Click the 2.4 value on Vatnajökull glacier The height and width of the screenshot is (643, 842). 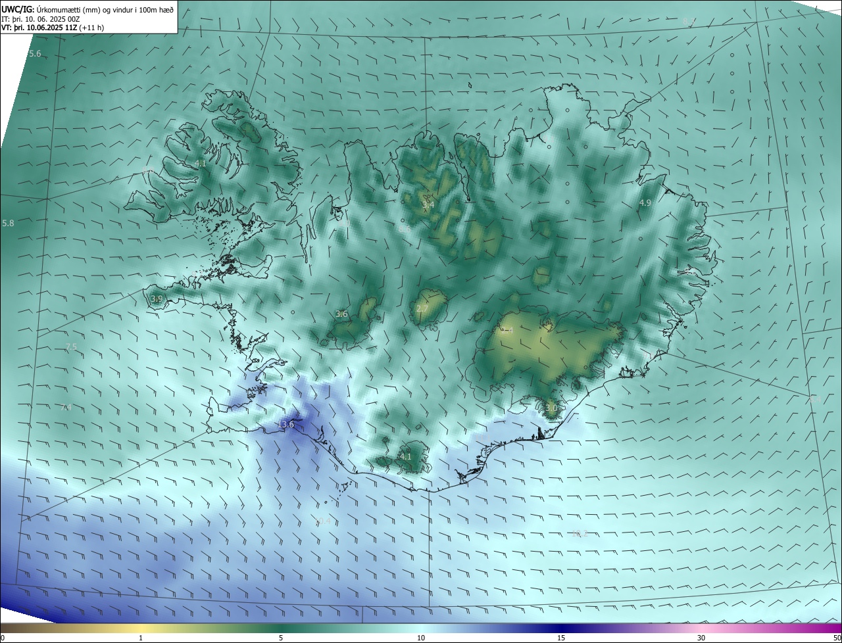click(507, 330)
